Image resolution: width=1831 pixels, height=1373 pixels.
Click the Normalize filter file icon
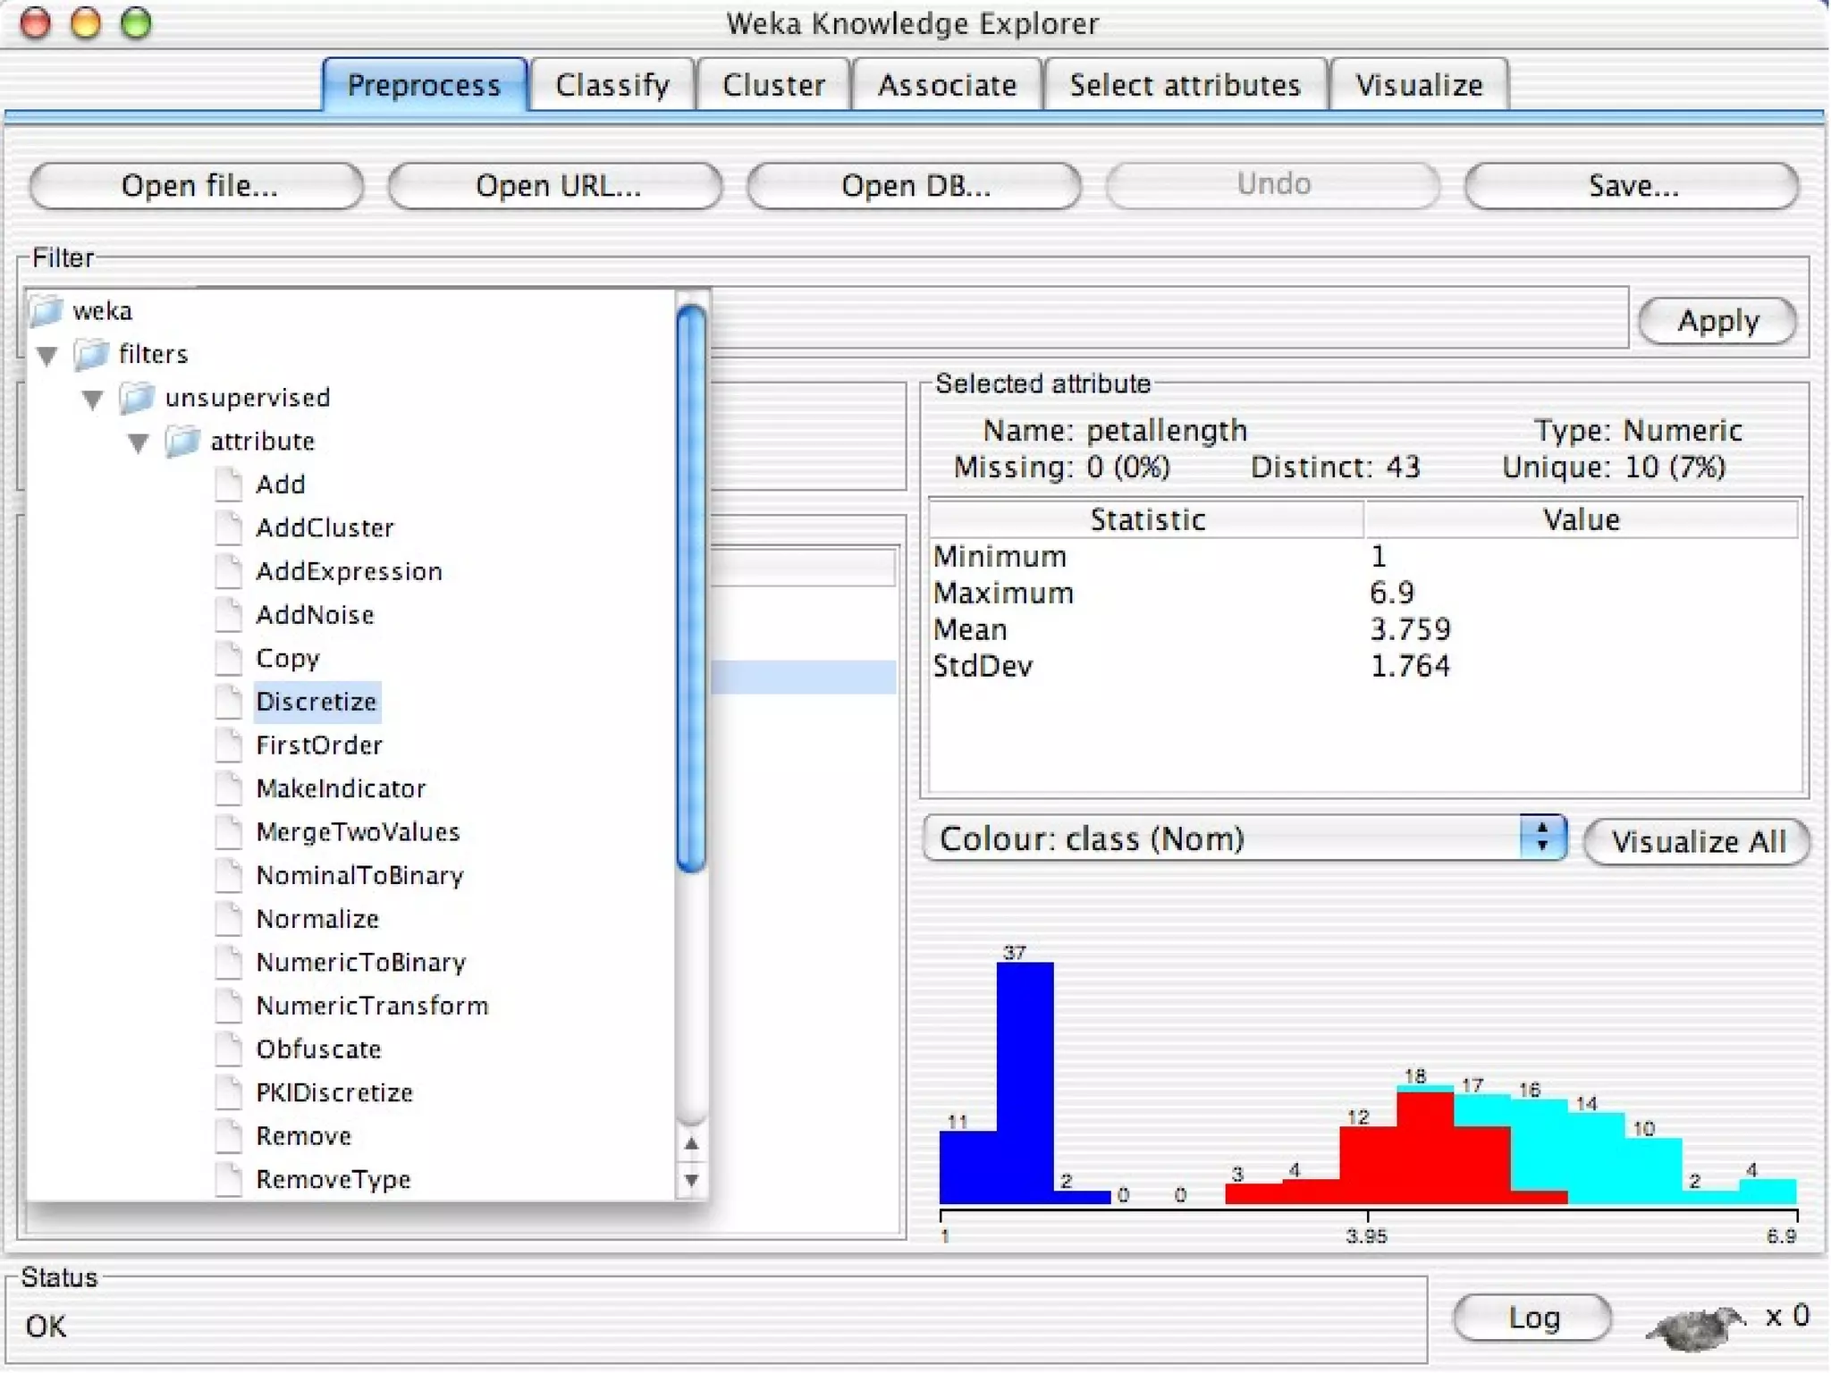tap(229, 920)
